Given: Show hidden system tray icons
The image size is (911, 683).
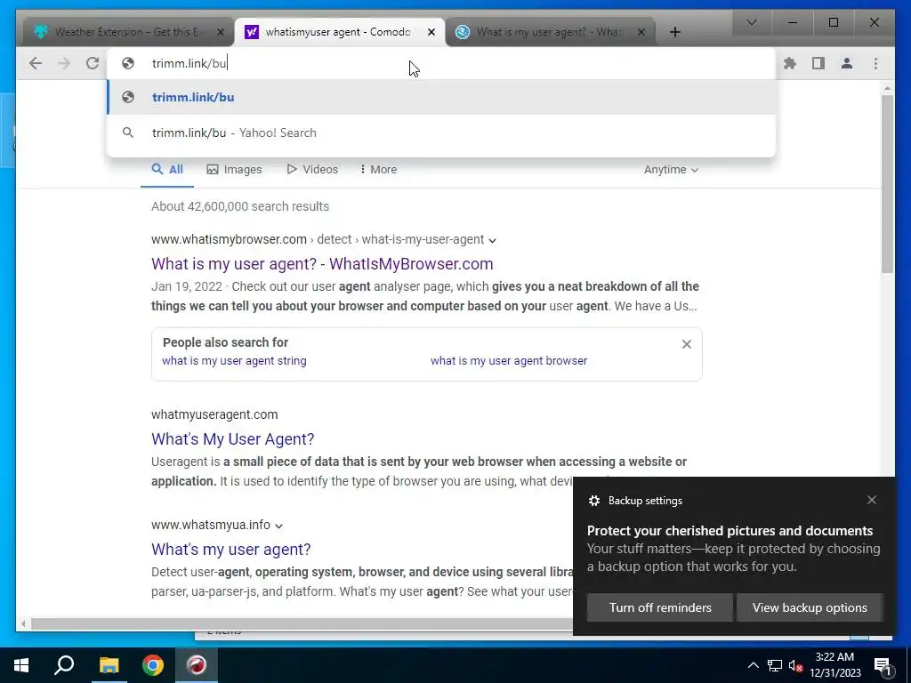Looking at the screenshot, I should pyautogui.click(x=753, y=665).
